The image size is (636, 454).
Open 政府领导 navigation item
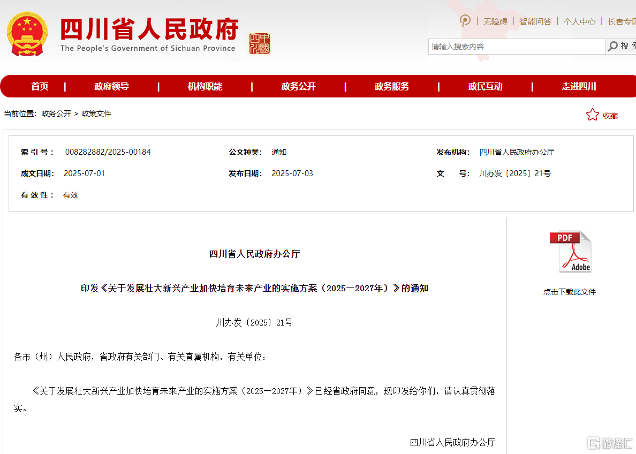tap(111, 86)
